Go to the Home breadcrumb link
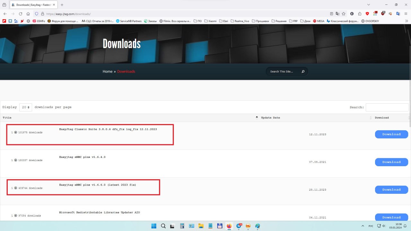The image size is (411, 231). click(x=108, y=72)
